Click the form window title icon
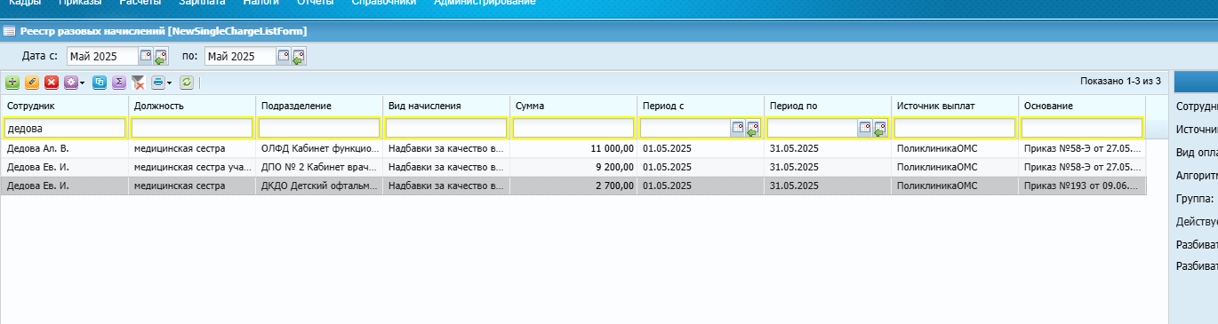The width and height of the screenshot is (1218, 324). (x=9, y=31)
